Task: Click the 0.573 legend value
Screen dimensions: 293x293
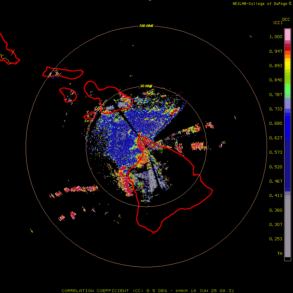Action: [x=276, y=152]
